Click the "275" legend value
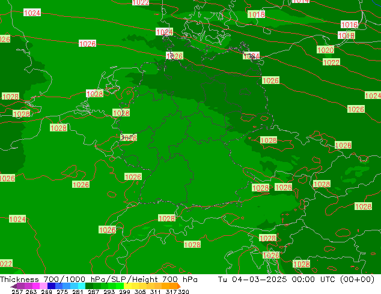The image size is (381, 294). pyautogui.click(x=62, y=292)
